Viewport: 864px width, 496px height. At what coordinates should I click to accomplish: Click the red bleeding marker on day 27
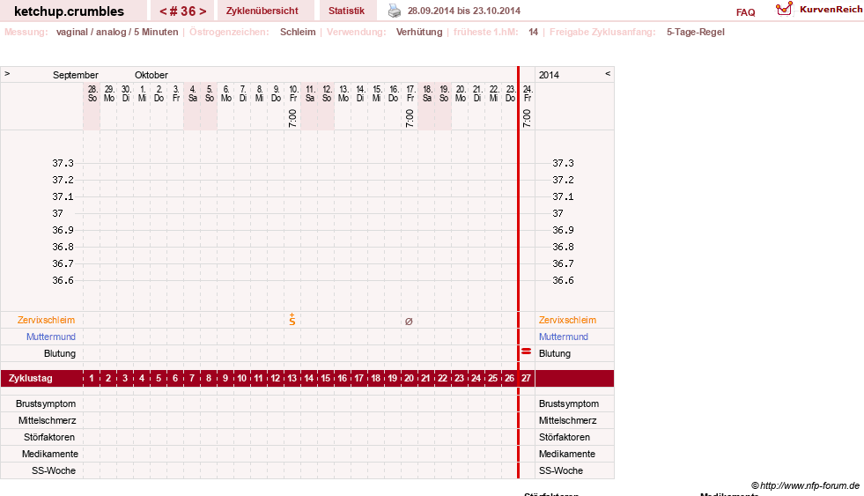(x=526, y=351)
